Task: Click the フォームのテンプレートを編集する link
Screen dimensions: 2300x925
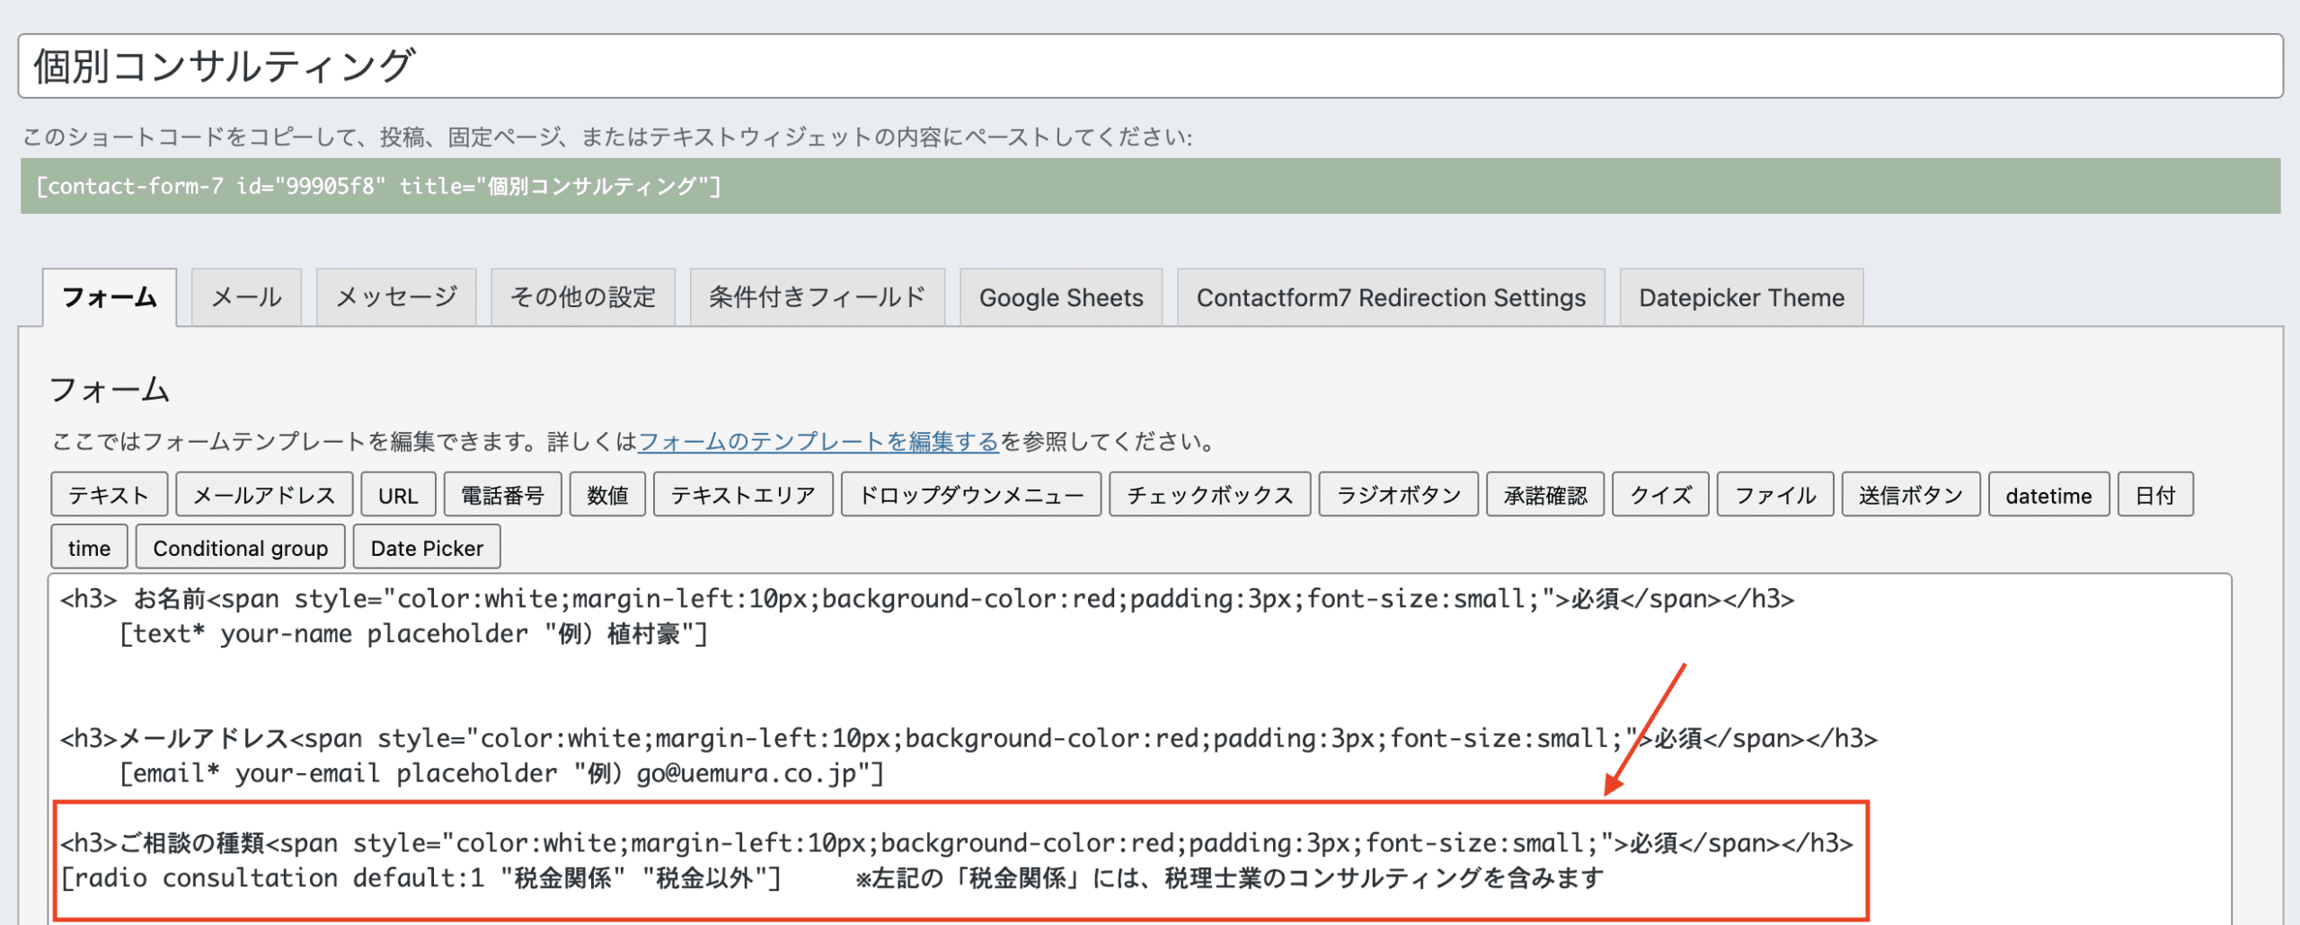Action: (818, 442)
